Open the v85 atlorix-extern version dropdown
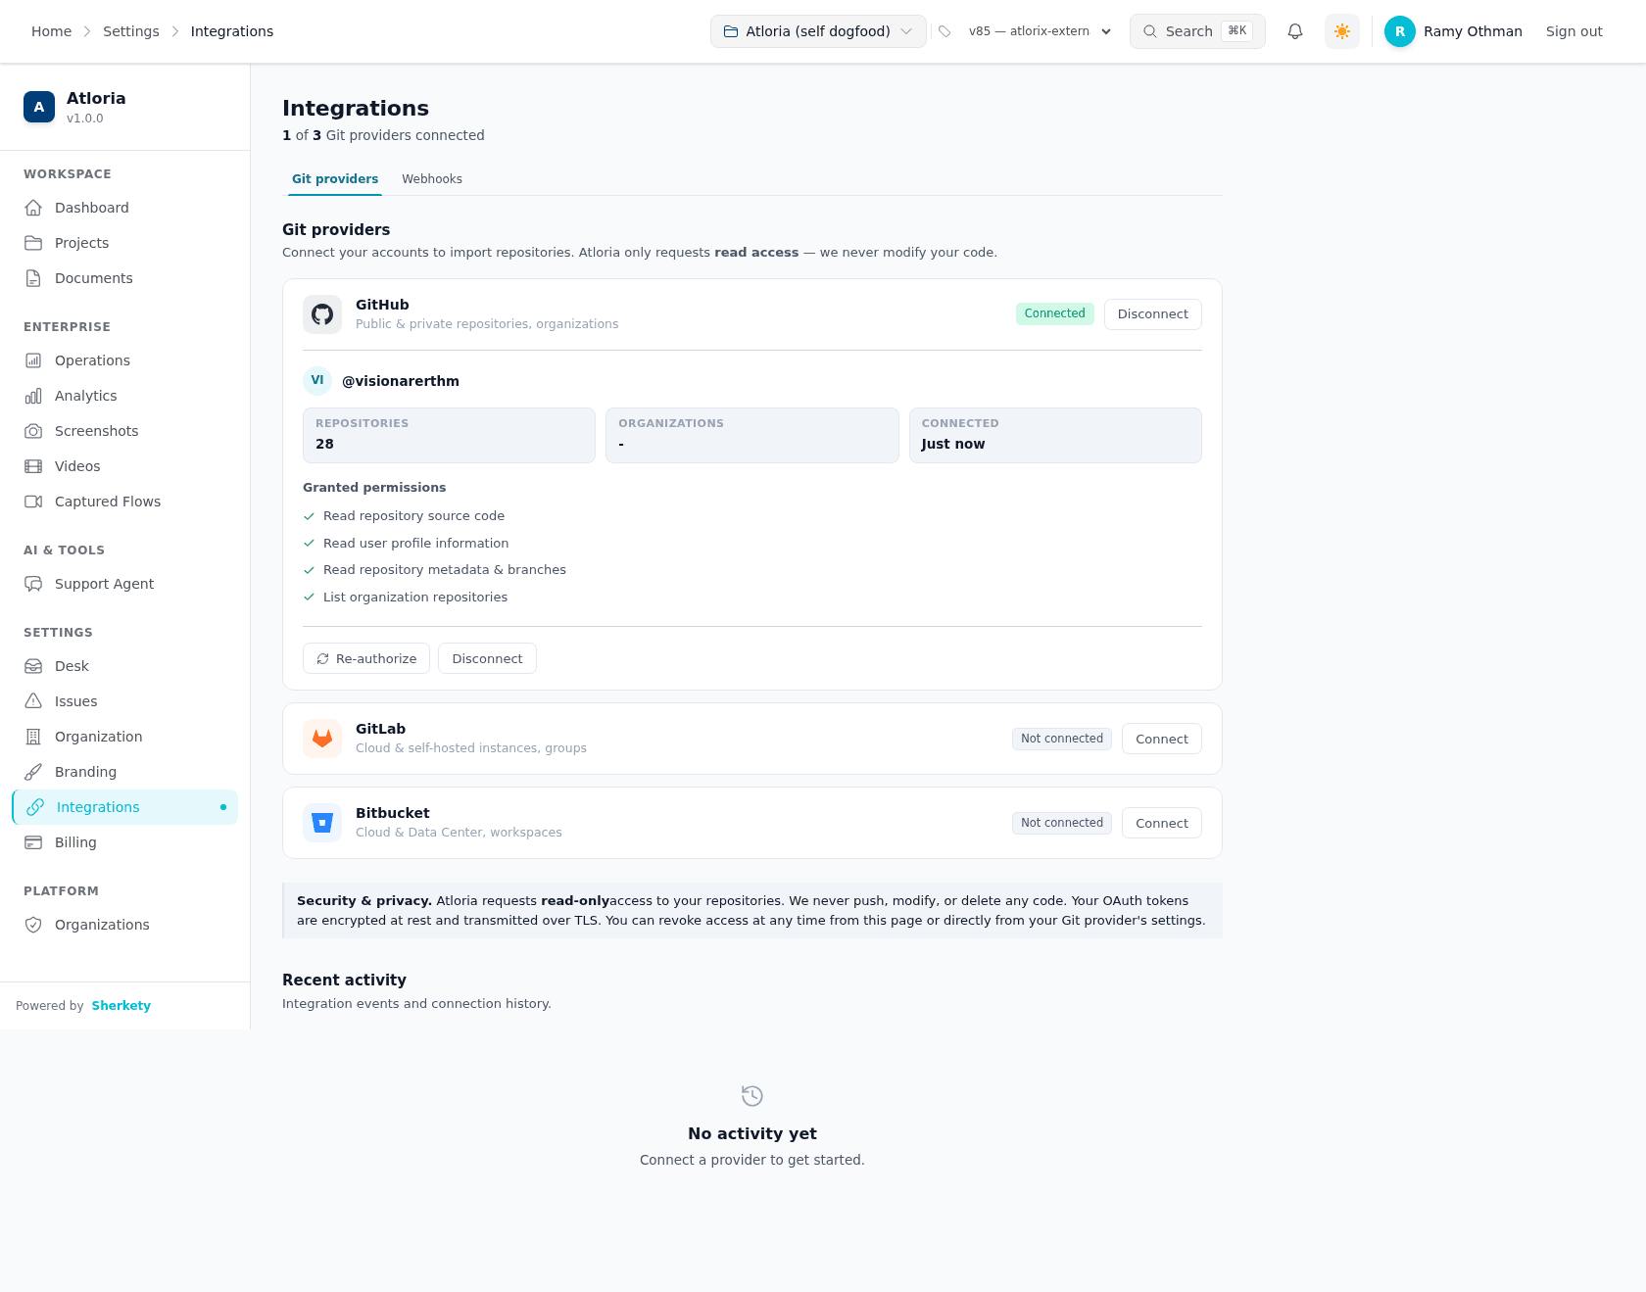Screen dimensions: 1646x1292 click(x=1040, y=31)
